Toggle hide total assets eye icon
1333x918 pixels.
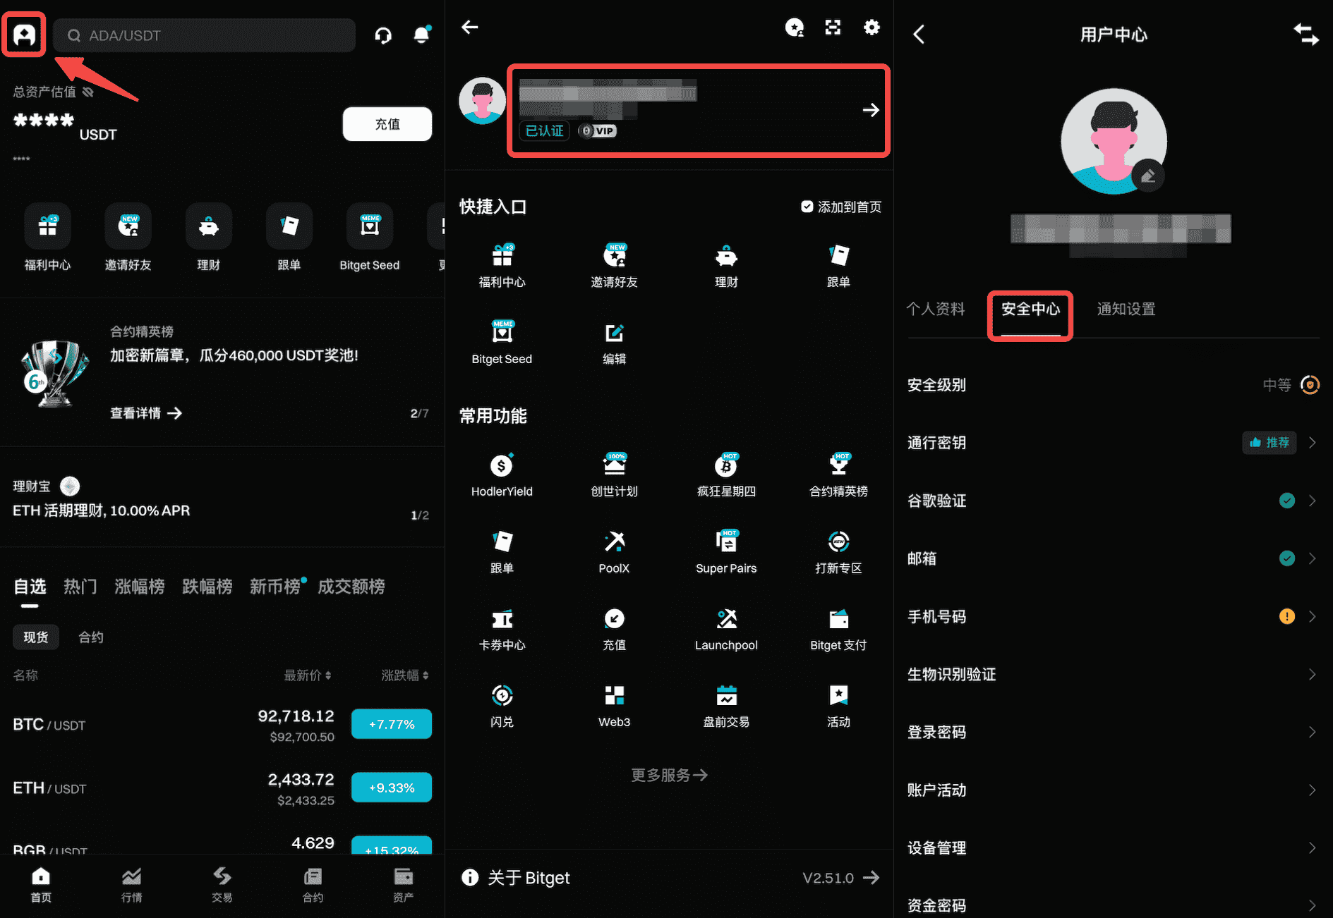pyautogui.click(x=88, y=92)
